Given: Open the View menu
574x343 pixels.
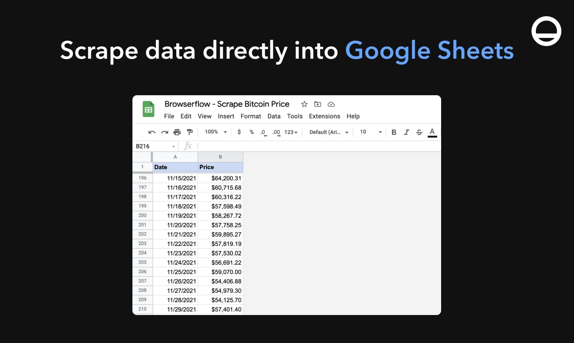Looking at the screenshot, I should pos(204,116).
